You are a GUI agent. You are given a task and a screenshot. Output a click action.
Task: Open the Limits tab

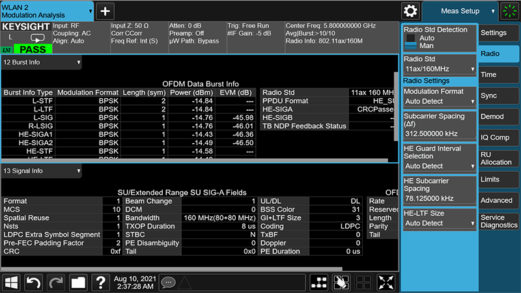(499, 180)
